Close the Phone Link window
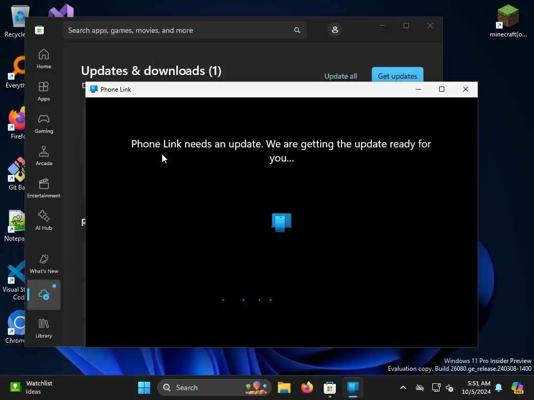Image resolution: width=534 pixels, height=400 pixels. pyautogui.click(x=466, y=89)
